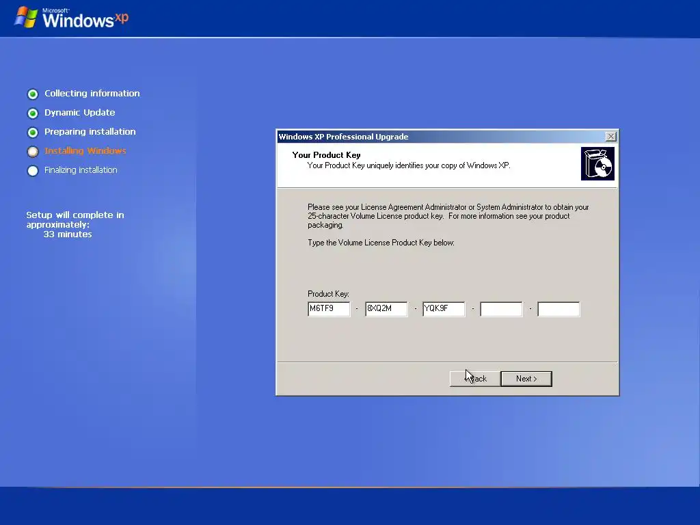Click the Back button
700x525 pixels.
click(x=475, y=379)
